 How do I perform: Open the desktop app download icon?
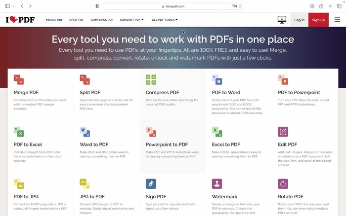click(282, 20)
